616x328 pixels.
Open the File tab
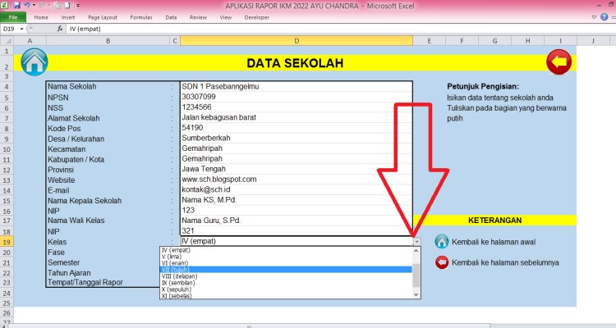(x=13, y=16)
